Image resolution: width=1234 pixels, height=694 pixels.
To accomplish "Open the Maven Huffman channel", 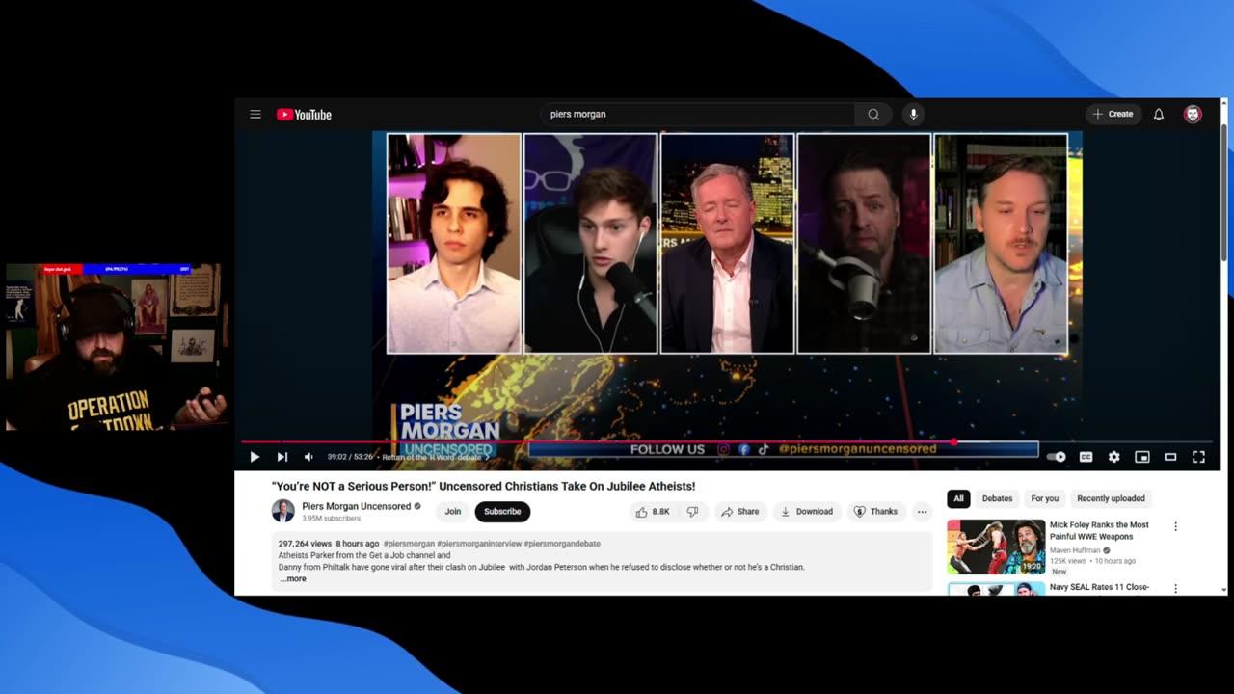I will 1074,550.
